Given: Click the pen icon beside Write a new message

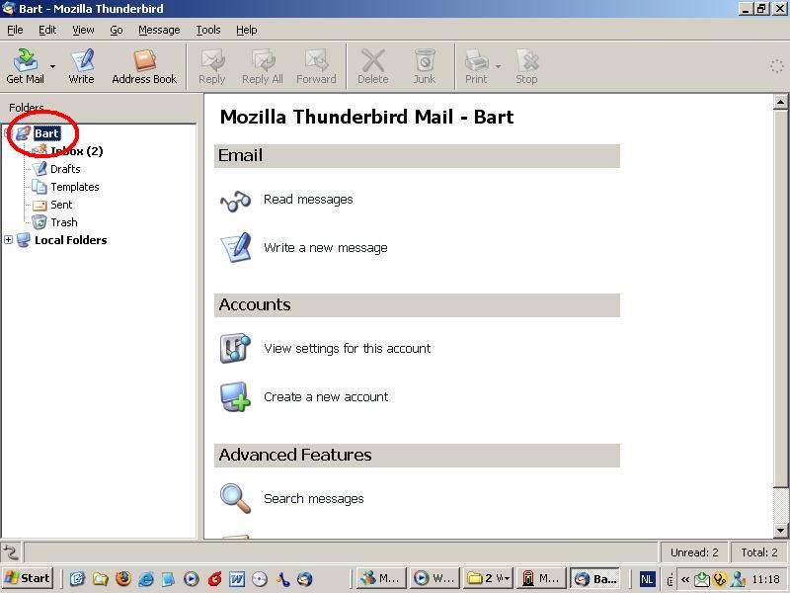Looking at the screenshot, I should point(236,247).
